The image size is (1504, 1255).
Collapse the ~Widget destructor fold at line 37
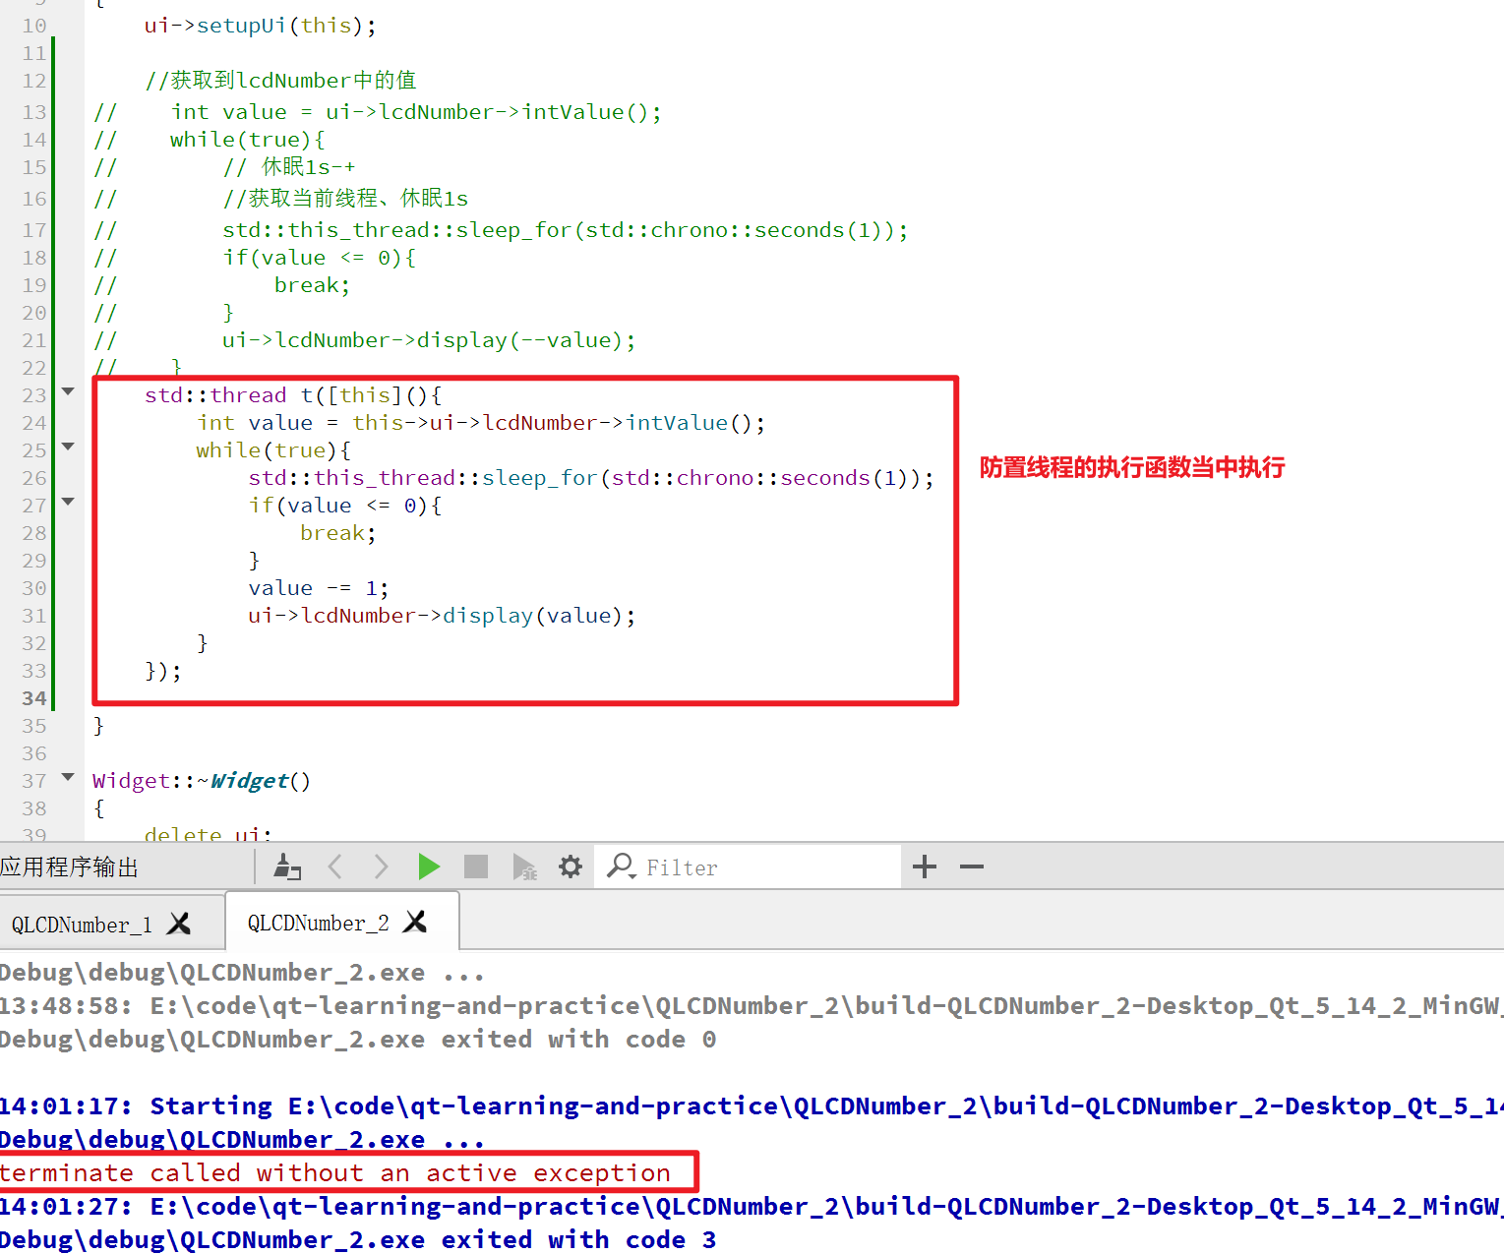[x=68, y=777]
